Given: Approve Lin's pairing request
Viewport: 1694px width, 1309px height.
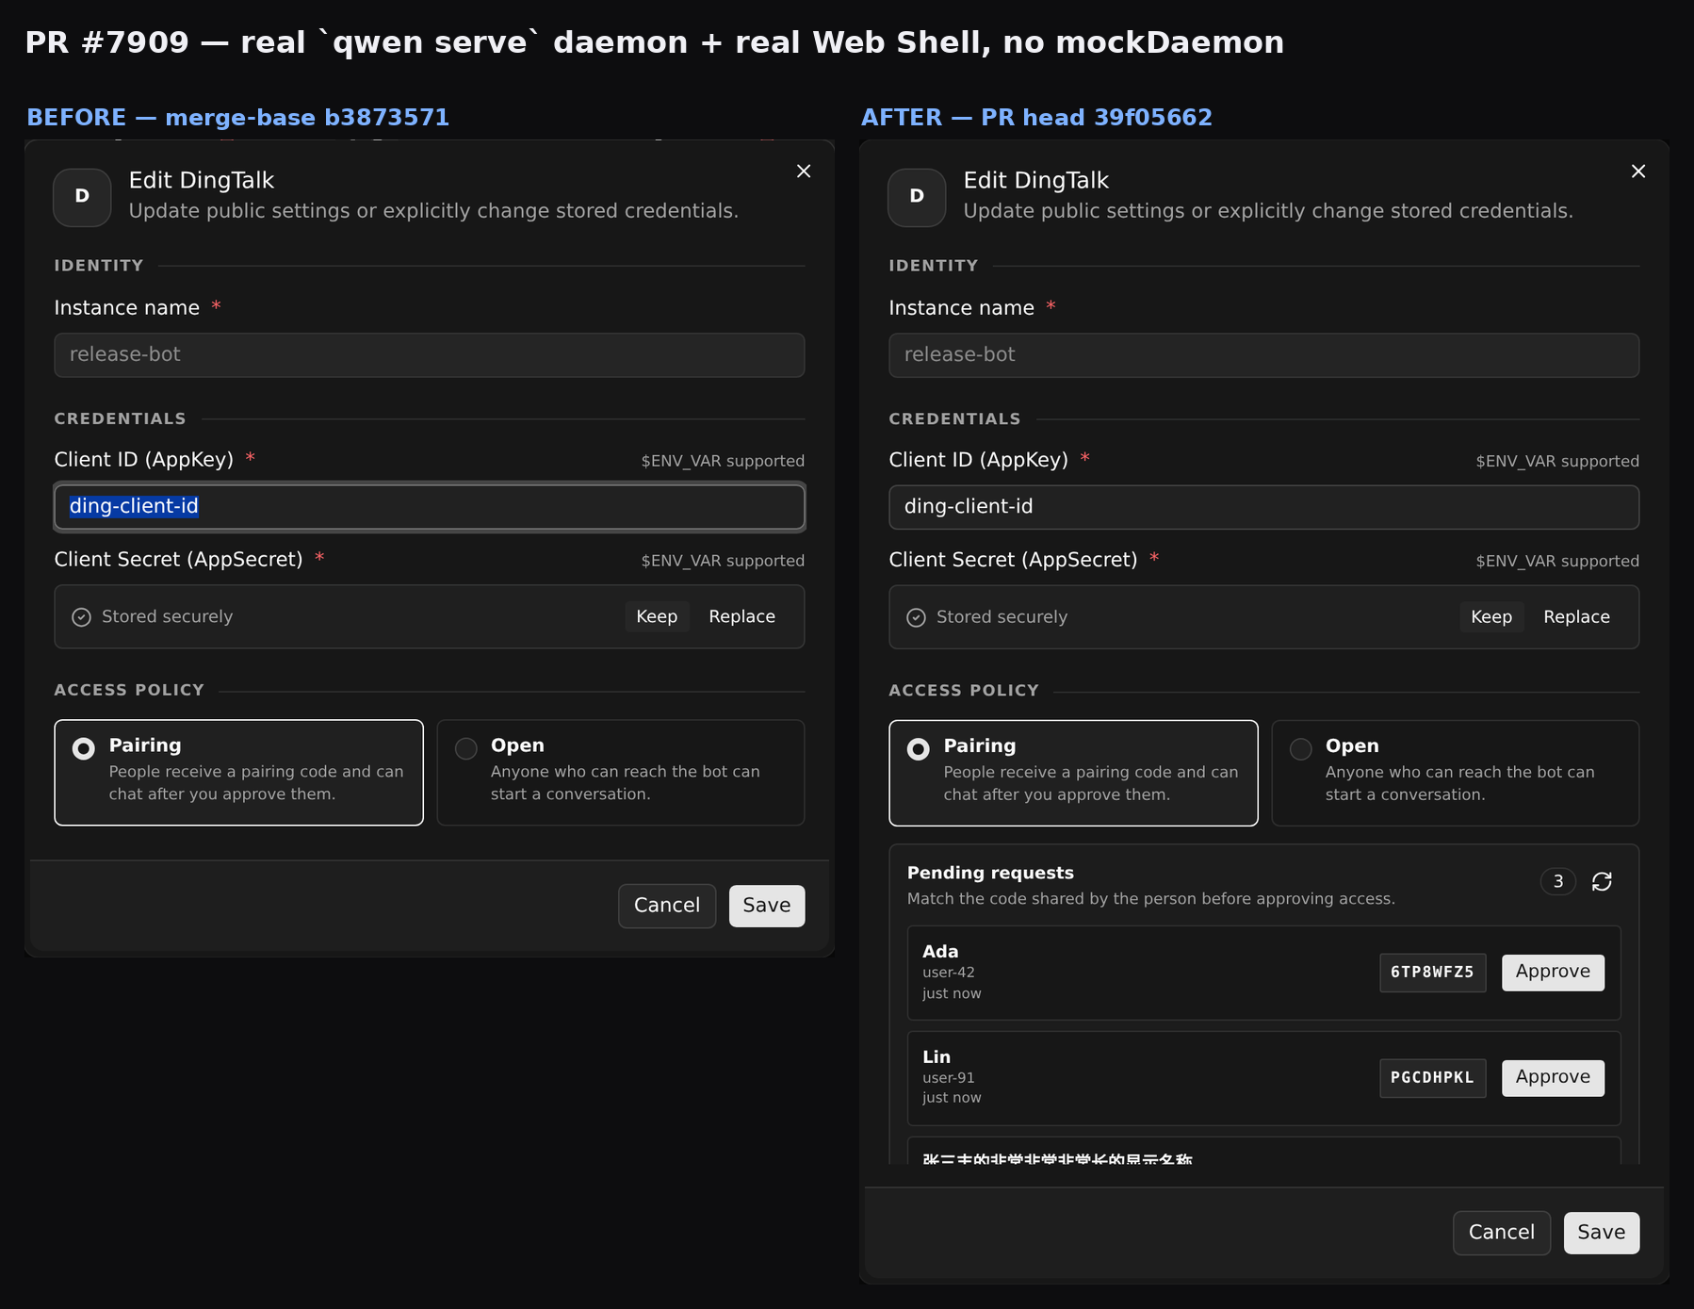Looking at the screenshot, I should click(1553, 1077).
